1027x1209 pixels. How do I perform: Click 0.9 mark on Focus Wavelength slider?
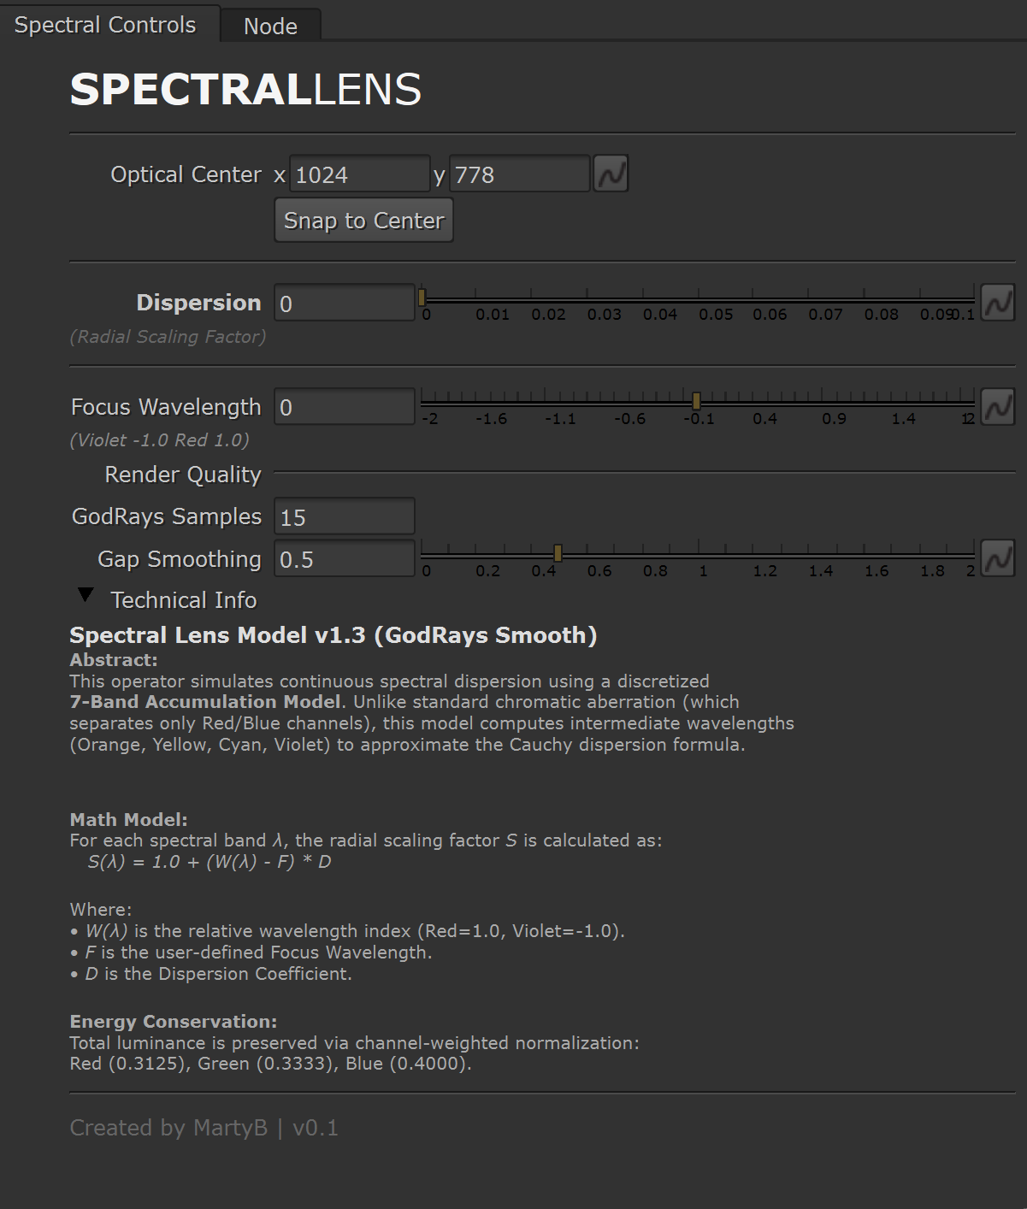[x=823, y=400]
